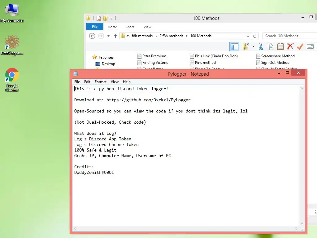Refresh the 100 Methods folder
Image resolution: width=317 pixels, height=238 pixels.
(x=255, y=36)
